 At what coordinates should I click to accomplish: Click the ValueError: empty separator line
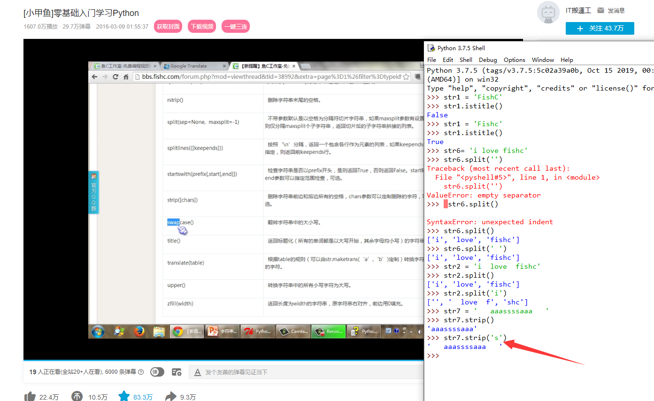tap(484, 195)
